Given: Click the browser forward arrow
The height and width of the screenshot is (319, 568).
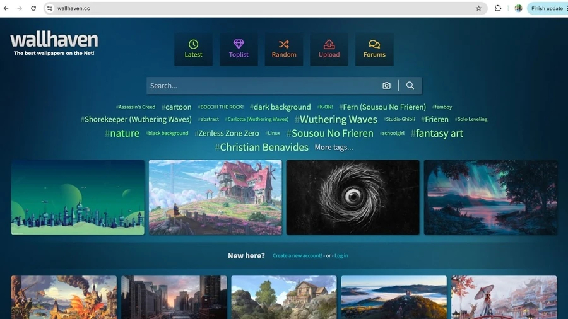Looking at the screenshot, I should click(x=20, y=8).
